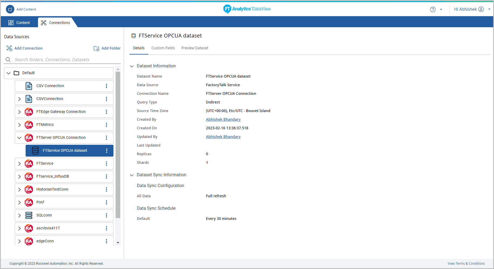Open the help question mark icon

pos(433,9)
